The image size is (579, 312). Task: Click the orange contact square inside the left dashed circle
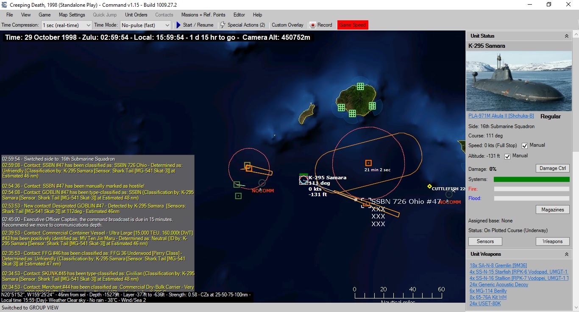point(249,168)
